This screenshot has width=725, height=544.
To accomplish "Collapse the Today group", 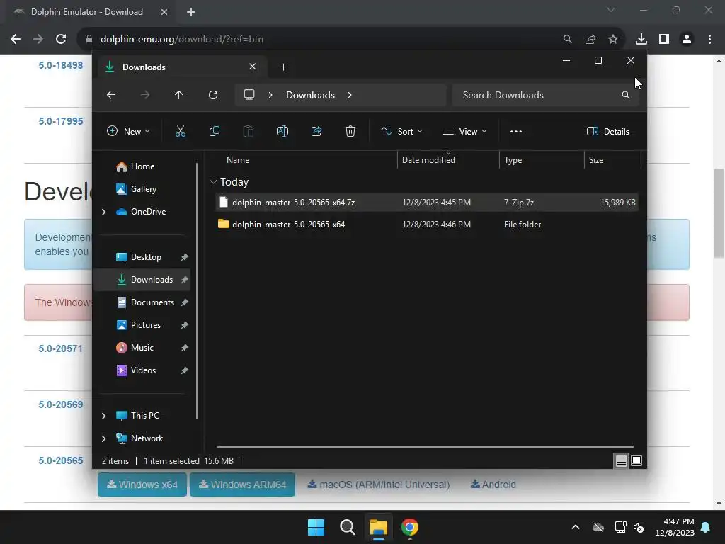I will 213,182.
